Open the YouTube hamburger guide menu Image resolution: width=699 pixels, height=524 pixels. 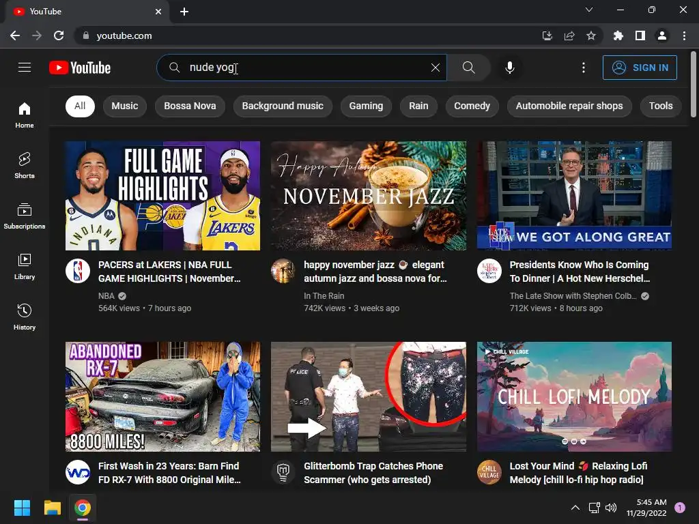pyautogui.click(x=25, y=68)
